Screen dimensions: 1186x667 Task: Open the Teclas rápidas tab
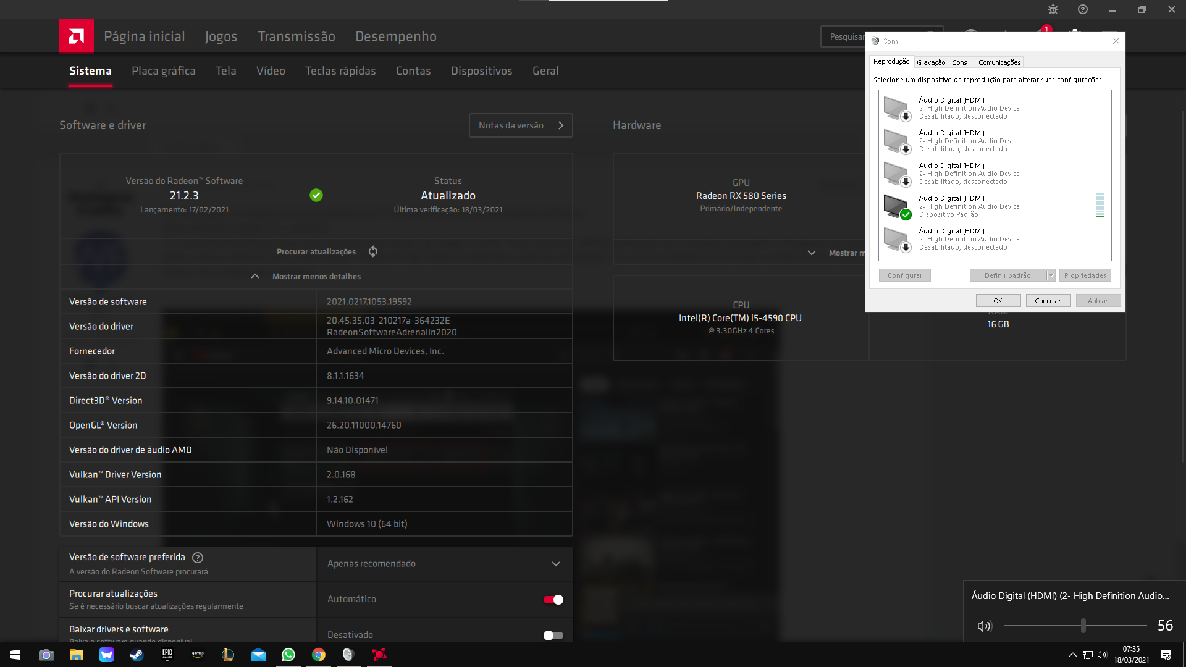pos(340,71)
